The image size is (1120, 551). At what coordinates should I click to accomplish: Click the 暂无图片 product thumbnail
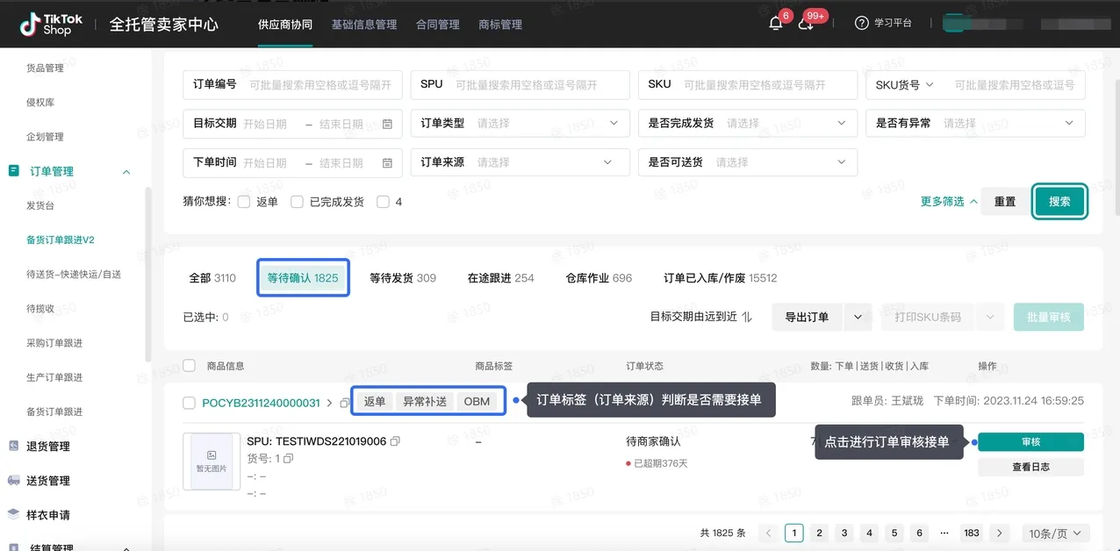click(x=212, y=462)
